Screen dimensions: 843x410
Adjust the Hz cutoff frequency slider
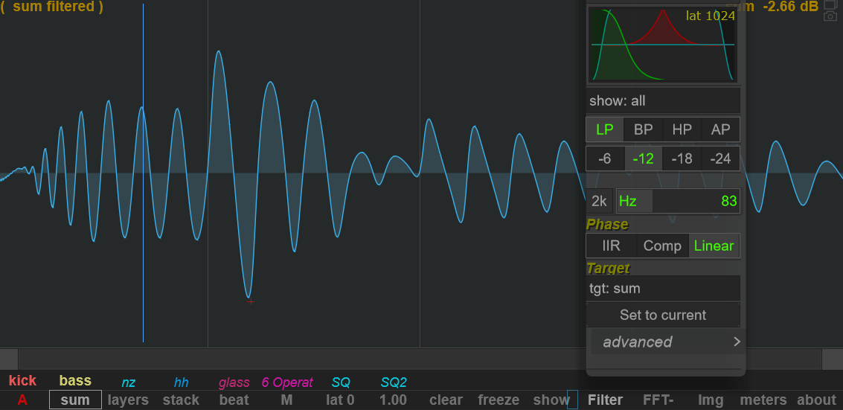coord(677,201)
